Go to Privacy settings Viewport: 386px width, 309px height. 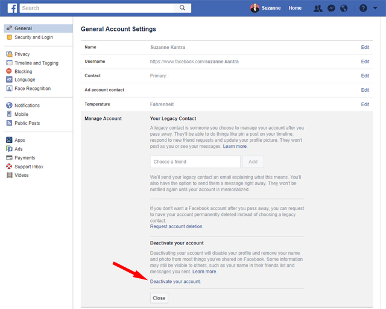tap(22, 54)
